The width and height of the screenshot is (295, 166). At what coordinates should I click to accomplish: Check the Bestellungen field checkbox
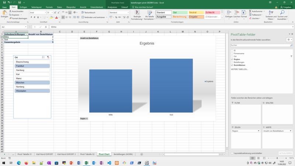(232, 62)
